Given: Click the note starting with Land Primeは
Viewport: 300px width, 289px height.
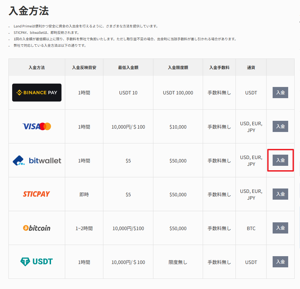Looking at the screenshot, I should coord(86,26).
